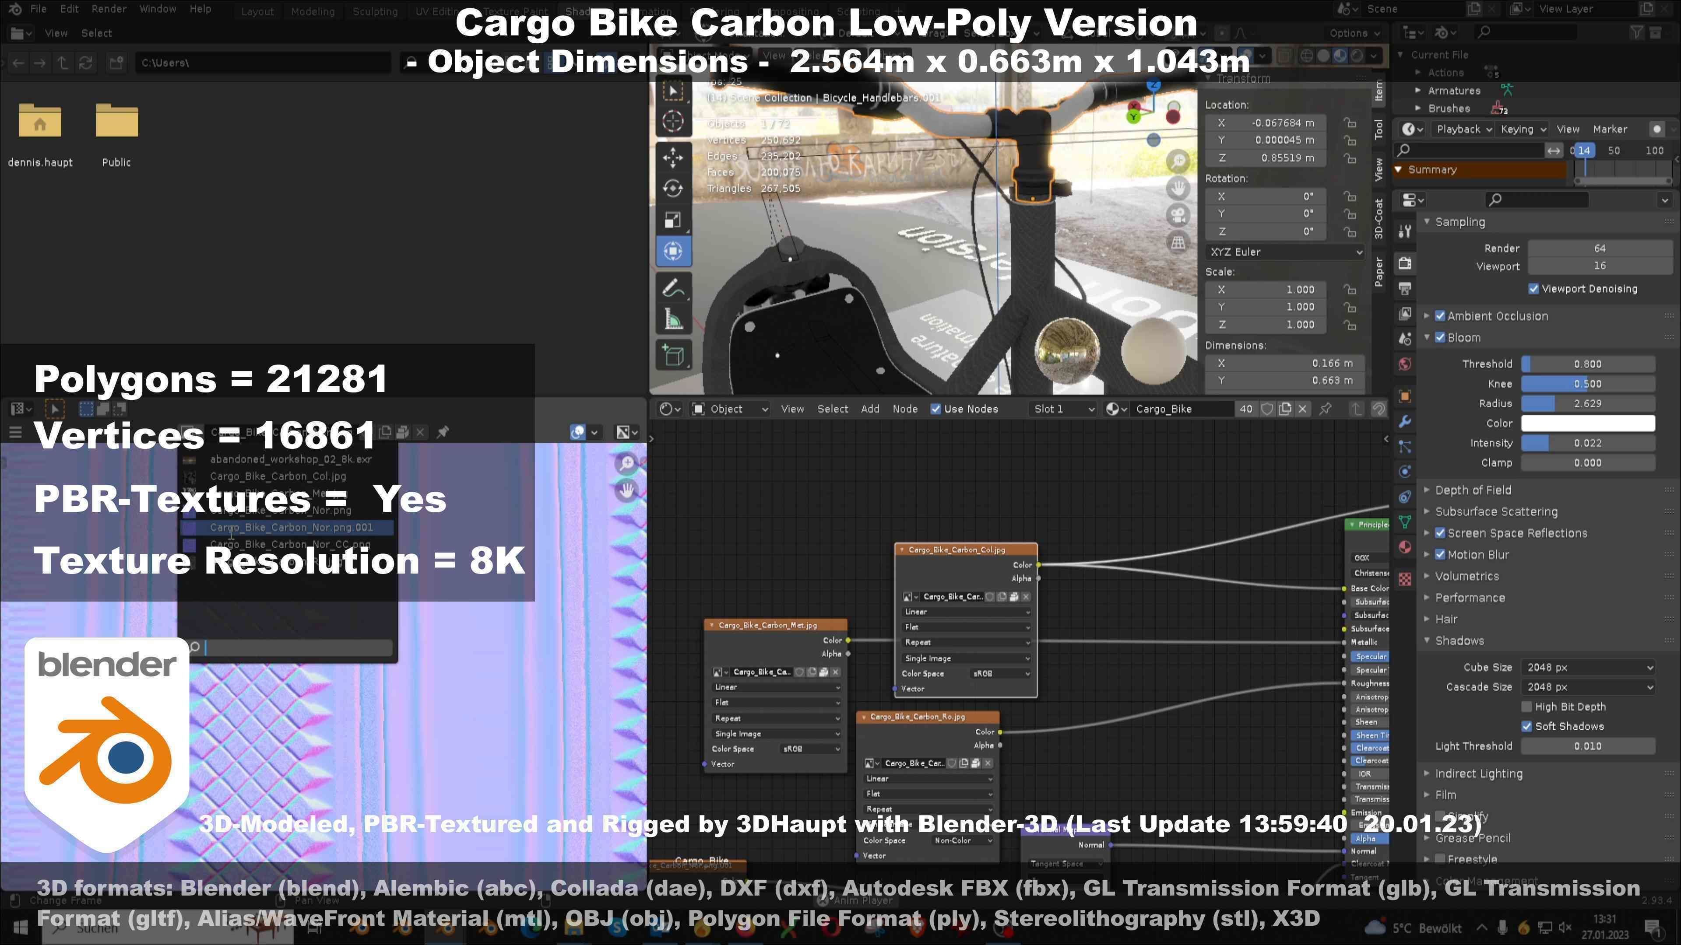The height and width of the screenshot is (945, 1681).
Task: Open the Render menu in the top bar
Action: [x=109, y=9]
